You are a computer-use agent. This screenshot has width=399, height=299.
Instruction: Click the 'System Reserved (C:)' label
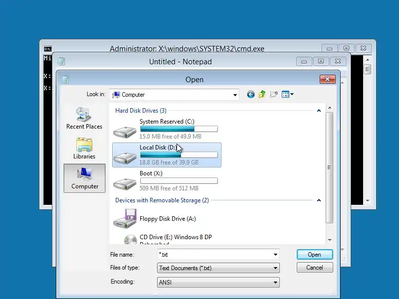167,122
